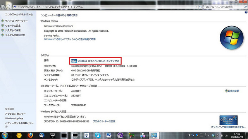This screenshot has width=248, height=139.
Task: Open Performance Information and Tools (パフォーマンスの情報とツール)
Action: point(19,125)
